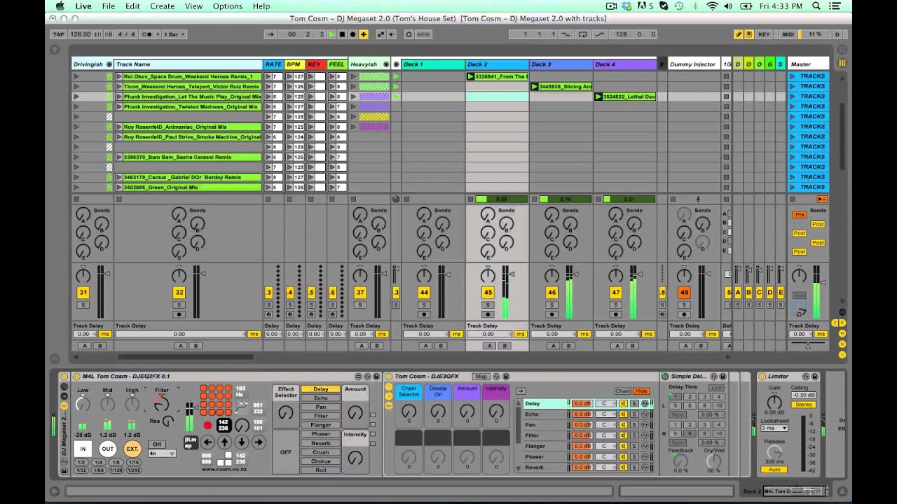
Task: Toggle the computer MIDI keyboard icon
Action: (749, 34)
